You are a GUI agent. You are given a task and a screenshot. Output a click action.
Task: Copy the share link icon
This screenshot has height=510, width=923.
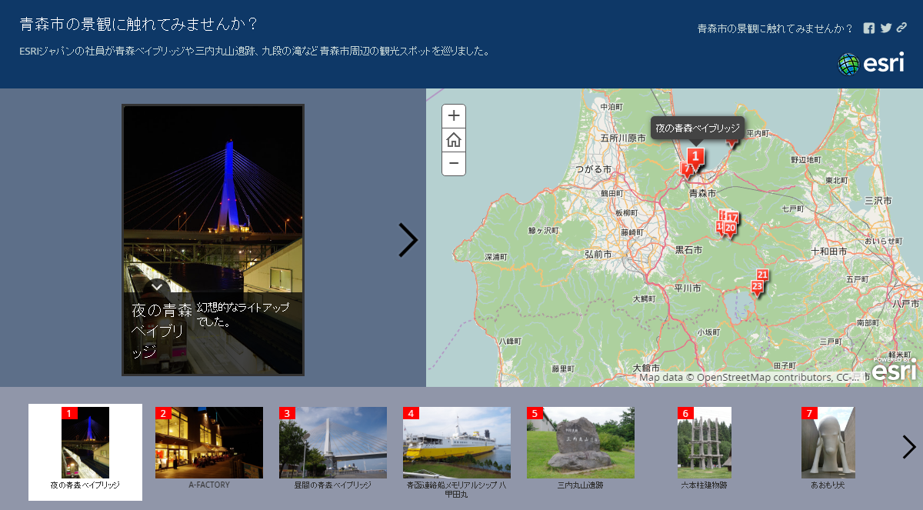(x=902, y=28)
